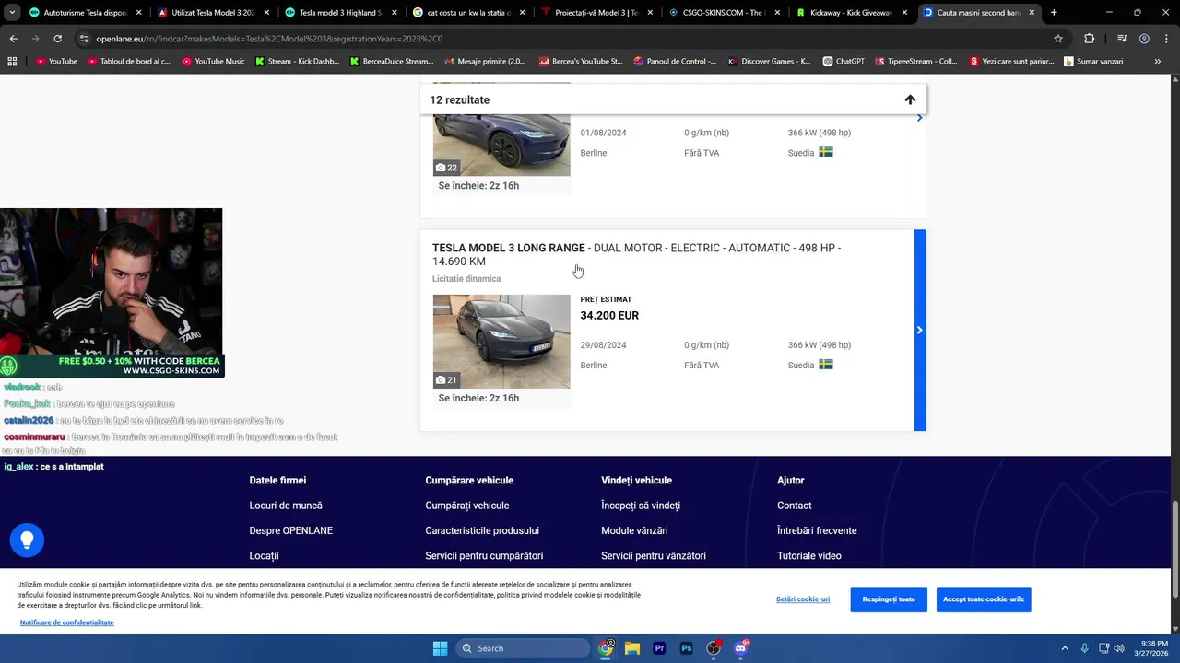This screenshot has width=1180, height=663.
Task: Open the lightbulb help bubble
Action: [27, 540]
